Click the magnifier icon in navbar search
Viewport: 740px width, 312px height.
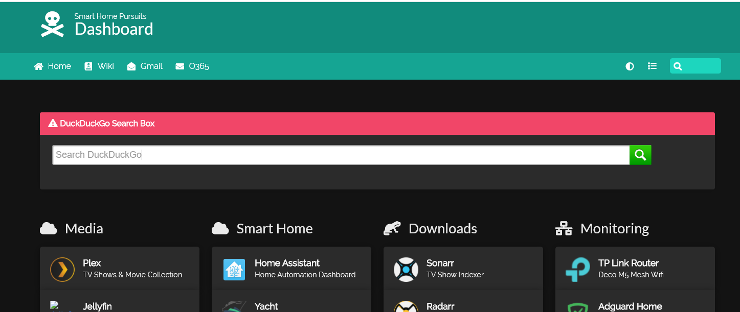pos(678,66)
